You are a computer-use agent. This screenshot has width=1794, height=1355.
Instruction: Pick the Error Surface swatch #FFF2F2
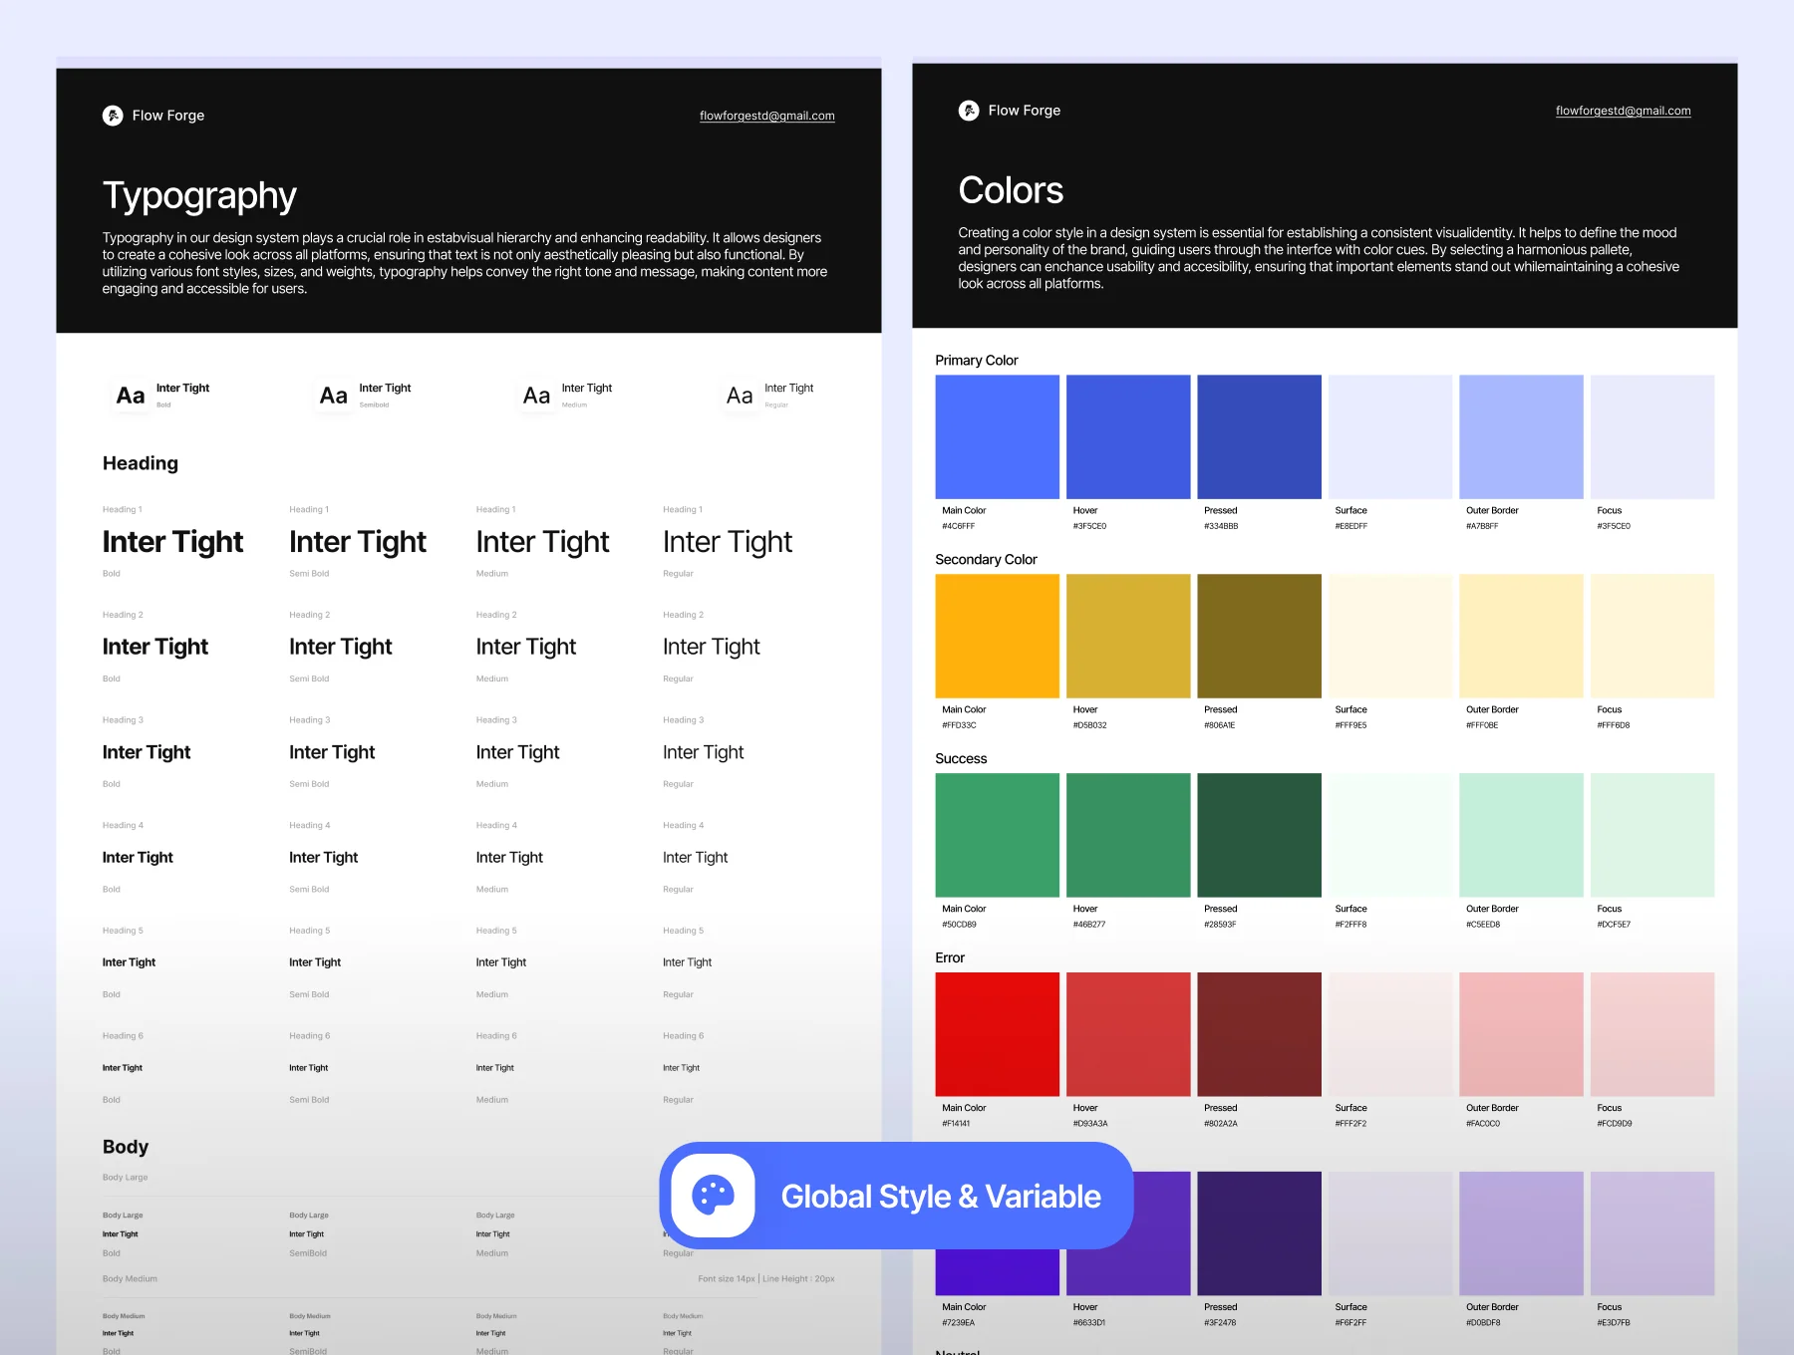tap(1390, 1034)
